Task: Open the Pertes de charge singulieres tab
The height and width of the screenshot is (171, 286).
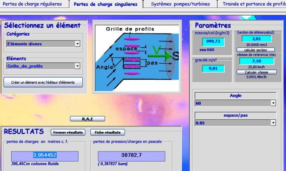Action: coord(105,4)
